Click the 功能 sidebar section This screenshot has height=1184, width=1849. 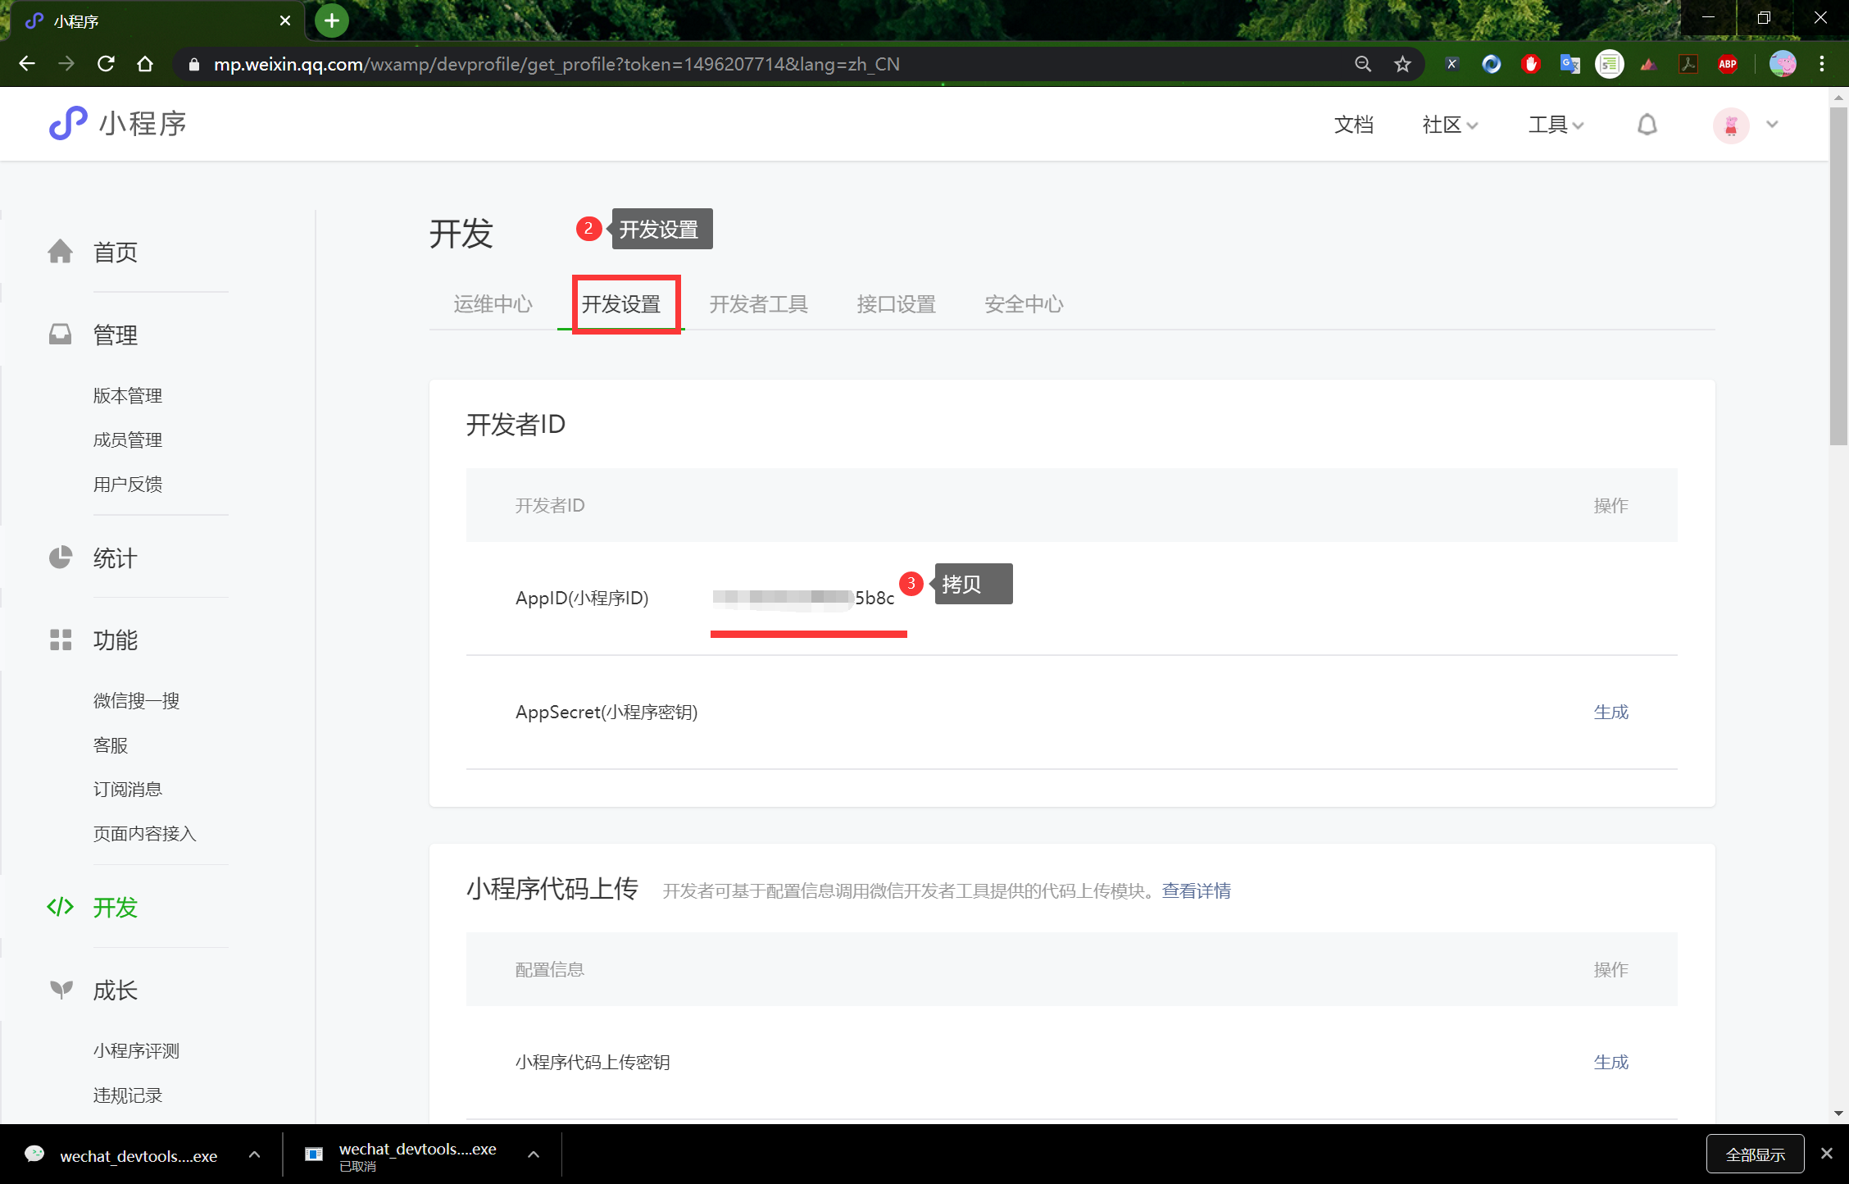coord(116,640)
